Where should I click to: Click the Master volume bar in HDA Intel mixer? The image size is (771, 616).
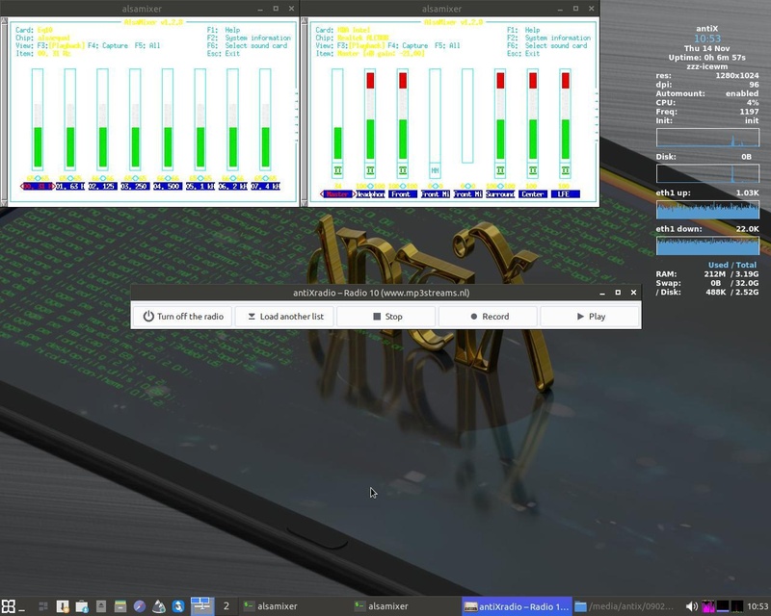click(337, 115)
